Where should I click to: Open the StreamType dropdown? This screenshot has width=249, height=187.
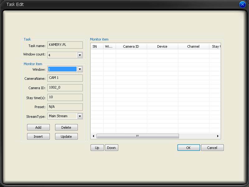click(80, 116)
